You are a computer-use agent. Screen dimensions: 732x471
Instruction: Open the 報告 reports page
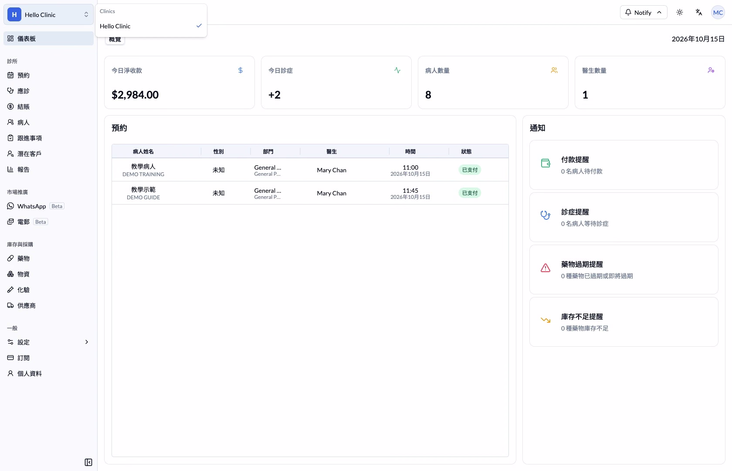click(x=48, y=170)
